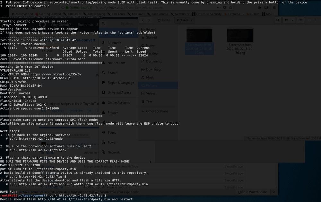Open the Pictures breadcrumb dropdown
Image resolution: width=321 pixels, height=202 pixels.
[x=185, y=20]
